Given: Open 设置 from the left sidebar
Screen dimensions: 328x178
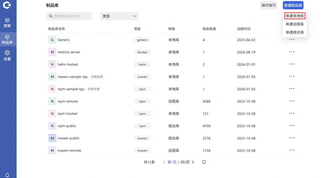Looking at the screenshot, I should tap(8, 55).
